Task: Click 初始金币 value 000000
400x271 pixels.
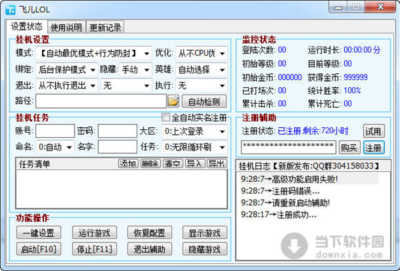Action: pyautogui.click(x=290, y=77)
